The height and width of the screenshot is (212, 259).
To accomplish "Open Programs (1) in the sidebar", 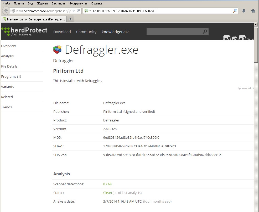I will tap(11, 76).
